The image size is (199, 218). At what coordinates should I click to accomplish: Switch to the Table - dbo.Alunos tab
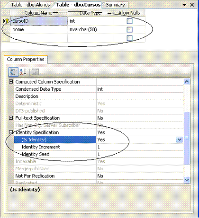coord(30,5)
